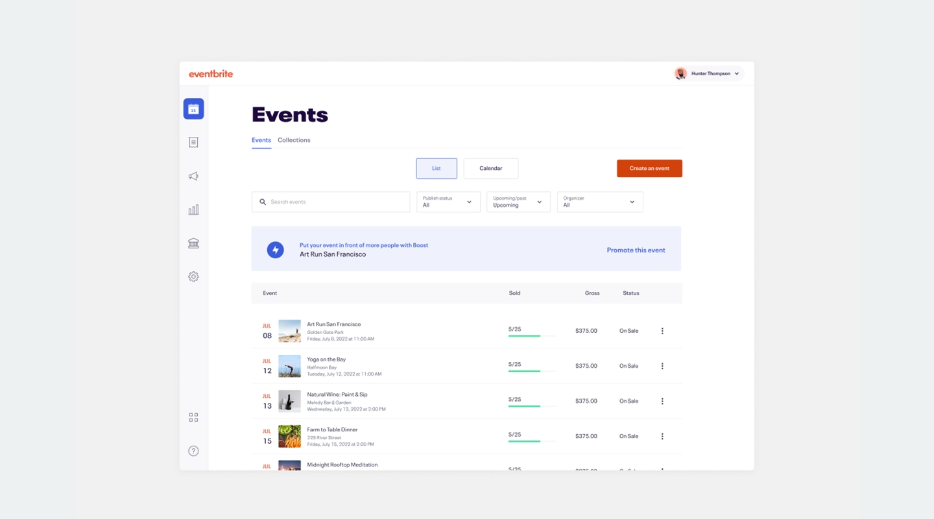The width and height of the screenshot is (934, 519).
Task: Select the Events calendar icon in the sidebar
Action: click(x=193, y=109)
